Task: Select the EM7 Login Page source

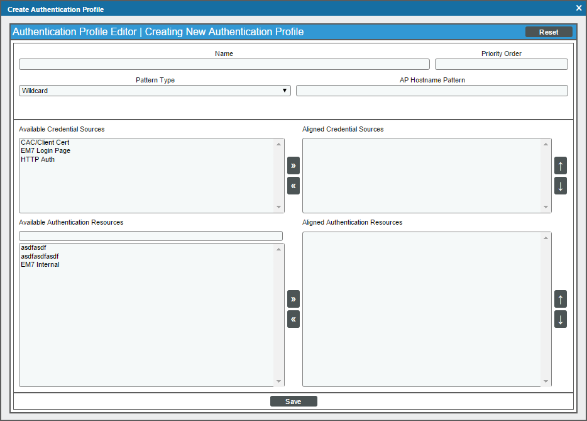Action: coord(45,150)
